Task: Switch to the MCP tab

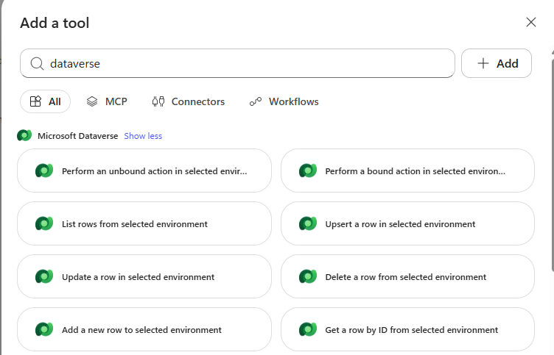Action: coord(107,101)
